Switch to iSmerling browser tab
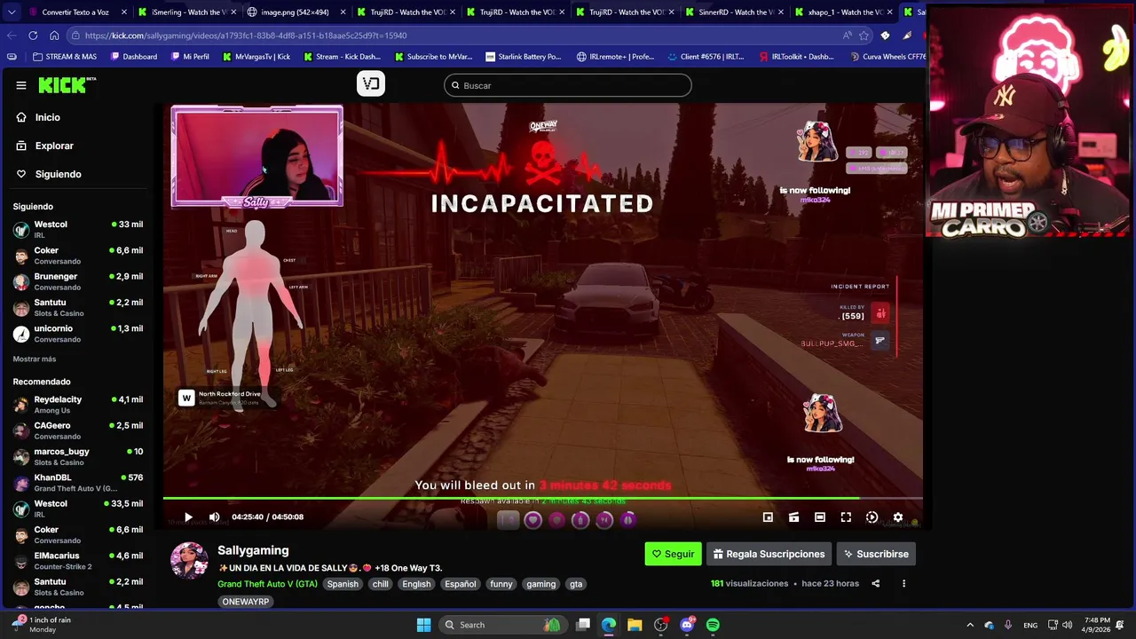Image resolution: width=1136 pixels, height=639 pixels. 186,12
